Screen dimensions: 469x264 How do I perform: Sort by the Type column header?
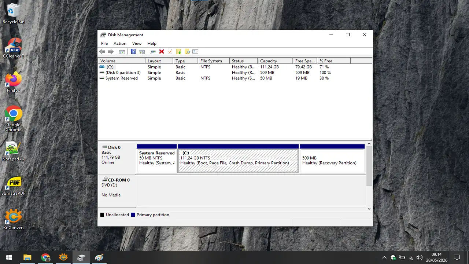185,61
